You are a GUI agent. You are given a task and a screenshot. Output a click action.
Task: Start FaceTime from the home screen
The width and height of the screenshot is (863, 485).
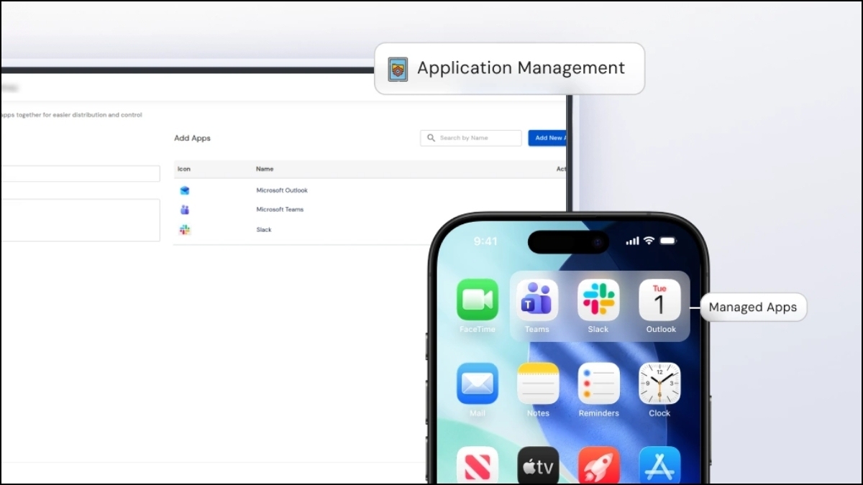click(477, 300)
